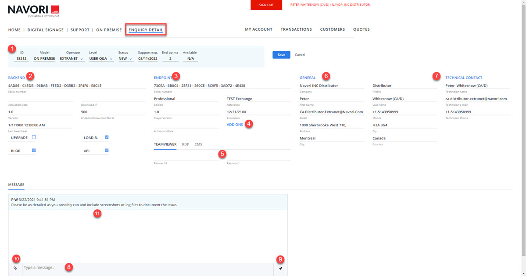Toggle the API checkbox
The height and width of the screenshot is (276, 526).
[107, 151]
